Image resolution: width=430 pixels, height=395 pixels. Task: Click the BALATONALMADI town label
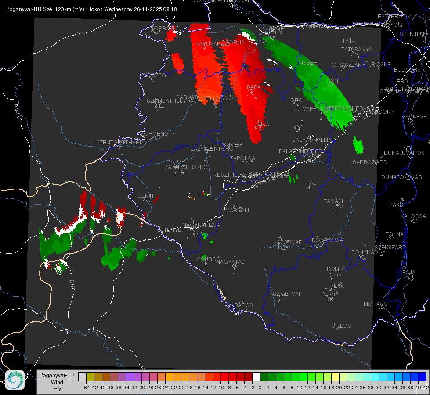click(314, 140)
